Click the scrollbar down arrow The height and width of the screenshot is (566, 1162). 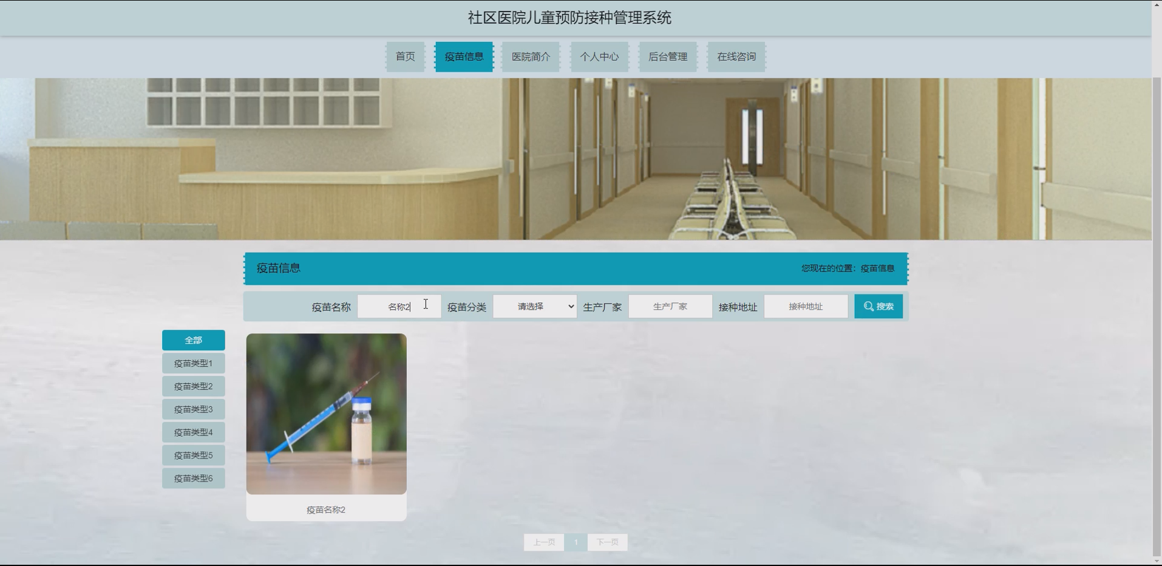point(1157,561)
